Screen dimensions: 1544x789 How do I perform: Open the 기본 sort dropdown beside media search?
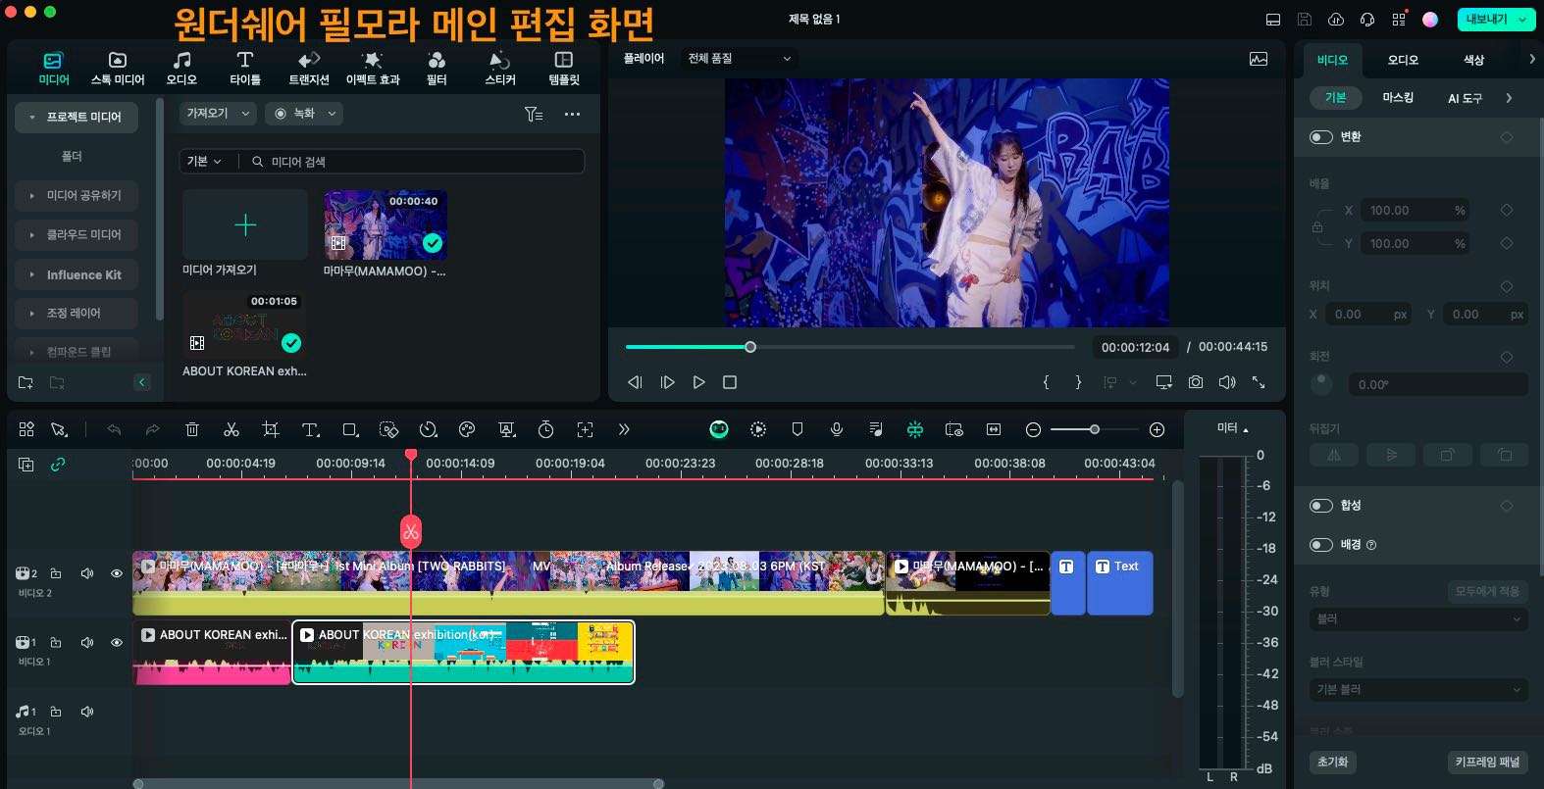tap(204, 161)
